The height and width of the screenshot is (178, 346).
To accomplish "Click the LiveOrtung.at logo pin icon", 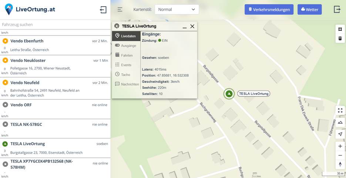I will point(9,9).
